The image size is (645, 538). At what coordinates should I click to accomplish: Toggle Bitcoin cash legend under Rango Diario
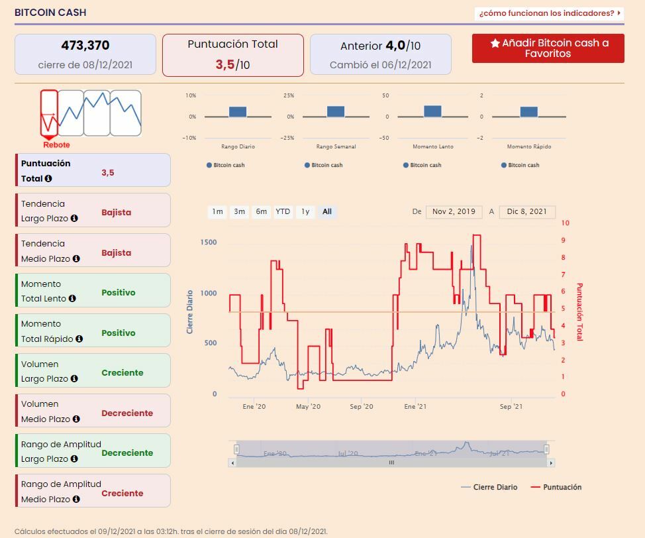pyautogui.click(x=225, y=165)
